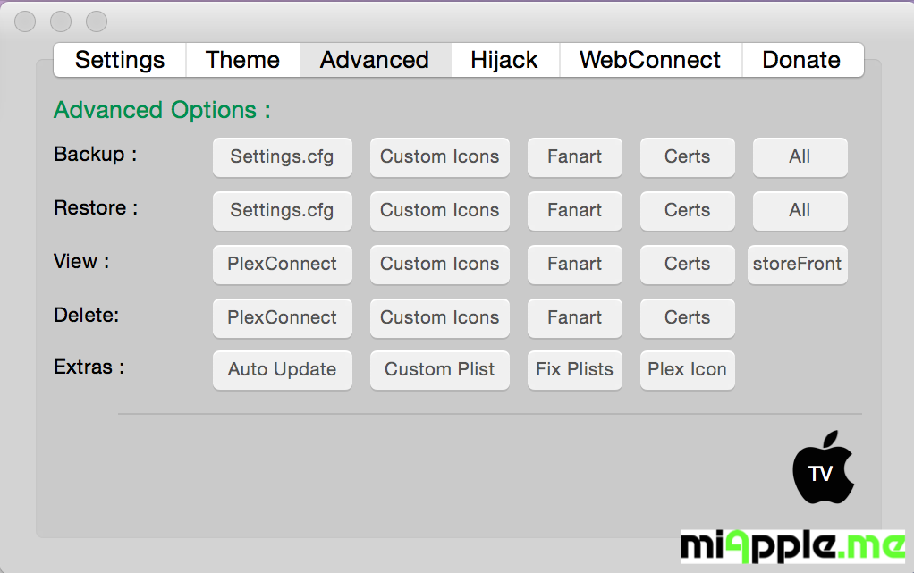Restore Fanart files
Image resolution: width=914 pixels, height=573 pixels.
tap(574, 210)
